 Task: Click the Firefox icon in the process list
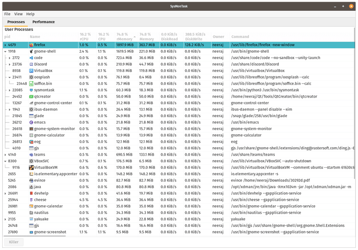click(31, 45)
